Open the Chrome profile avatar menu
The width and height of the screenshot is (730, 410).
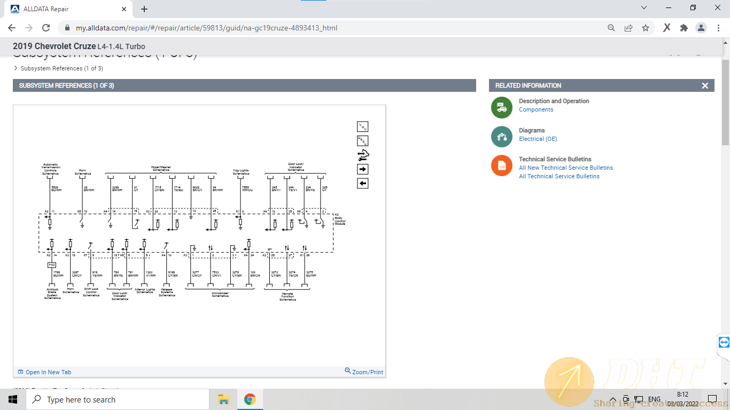701,28
